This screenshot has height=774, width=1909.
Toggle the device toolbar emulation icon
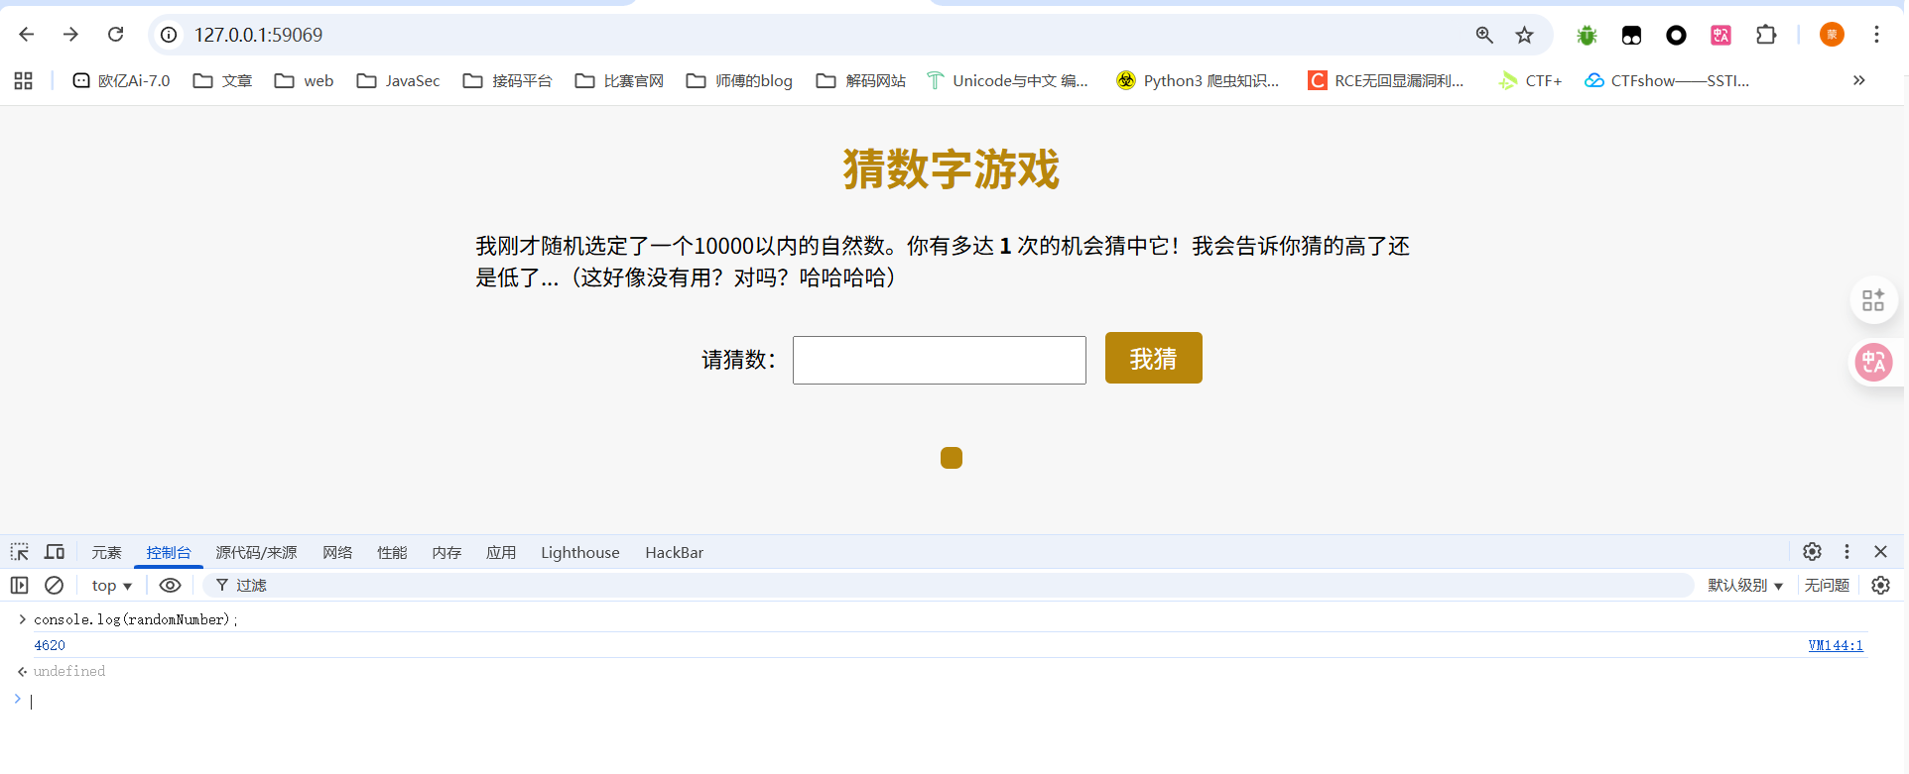pos(55,552)
